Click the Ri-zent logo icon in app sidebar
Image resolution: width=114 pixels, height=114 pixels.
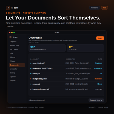pos(10,37)
